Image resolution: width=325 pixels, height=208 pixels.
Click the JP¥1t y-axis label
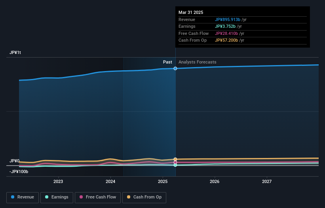pos(15,52)
